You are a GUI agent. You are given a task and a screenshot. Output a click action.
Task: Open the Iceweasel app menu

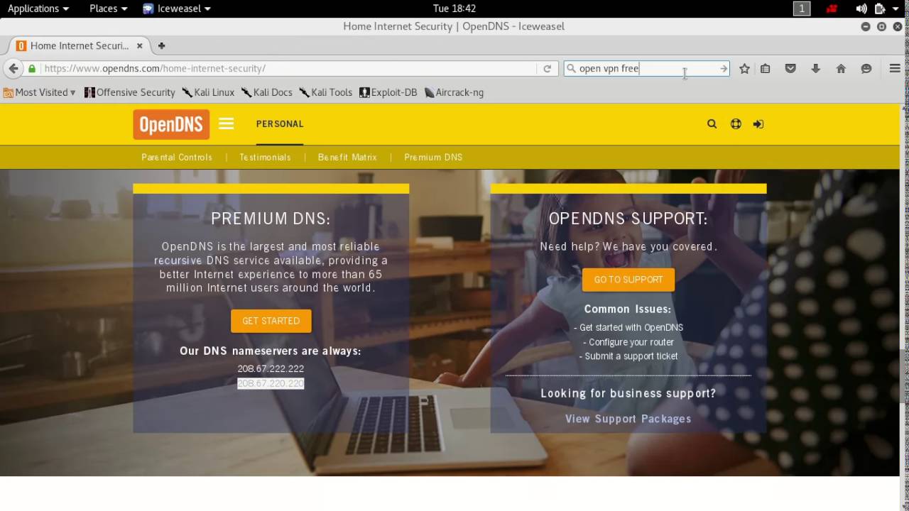(x=177, y=9)
